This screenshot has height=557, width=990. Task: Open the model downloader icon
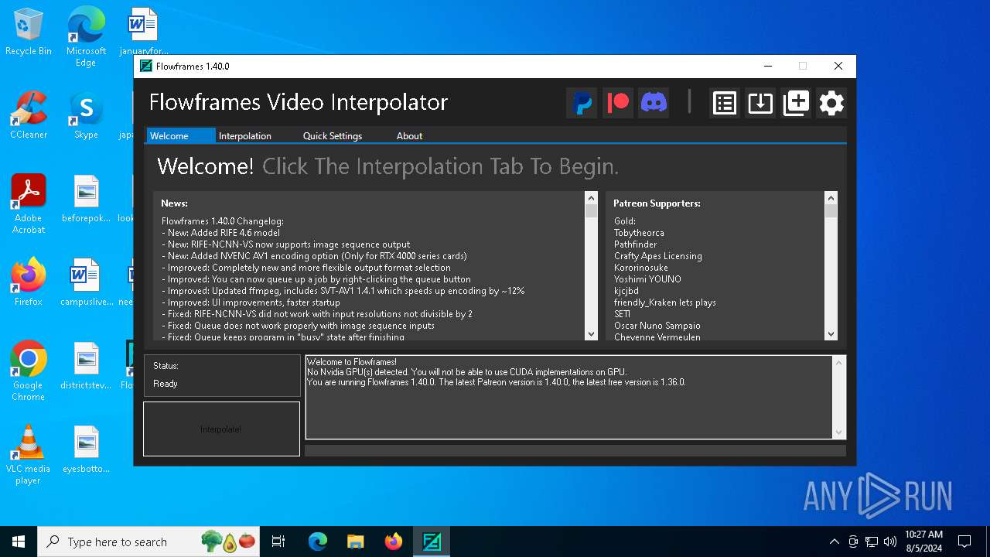(x=760, y=103)
